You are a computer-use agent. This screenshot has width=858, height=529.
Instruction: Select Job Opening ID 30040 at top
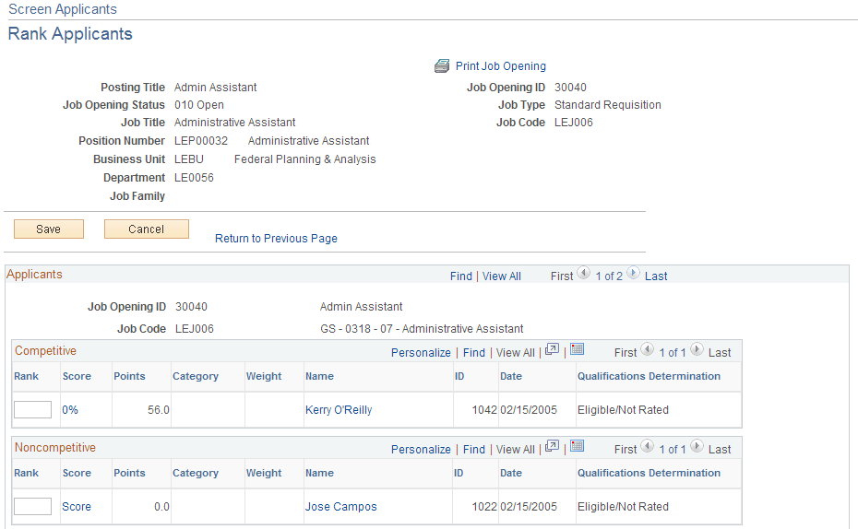tap(570, 88)
